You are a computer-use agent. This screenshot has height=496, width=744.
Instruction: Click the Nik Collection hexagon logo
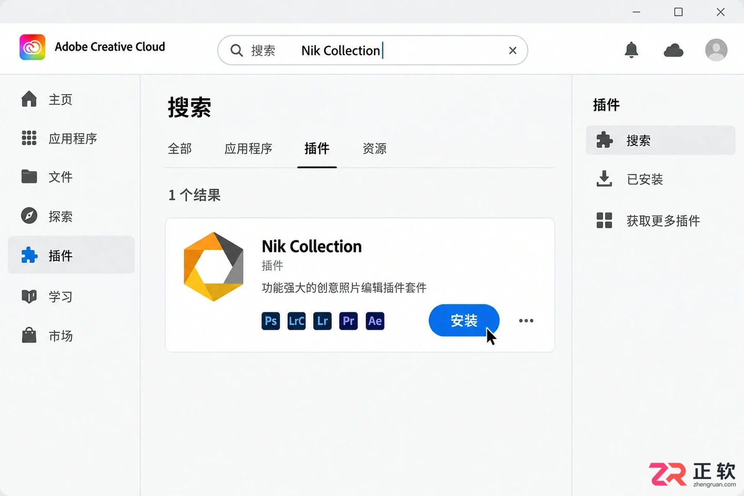point(213,267)
